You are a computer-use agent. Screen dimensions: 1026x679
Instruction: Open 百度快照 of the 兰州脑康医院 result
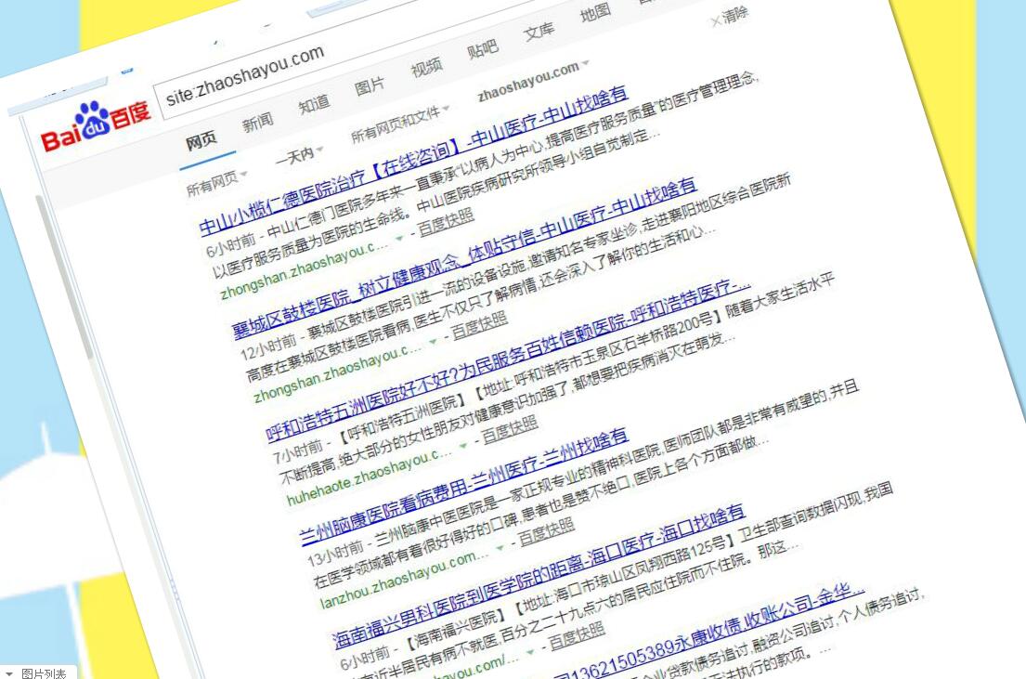tap(546, 531)
